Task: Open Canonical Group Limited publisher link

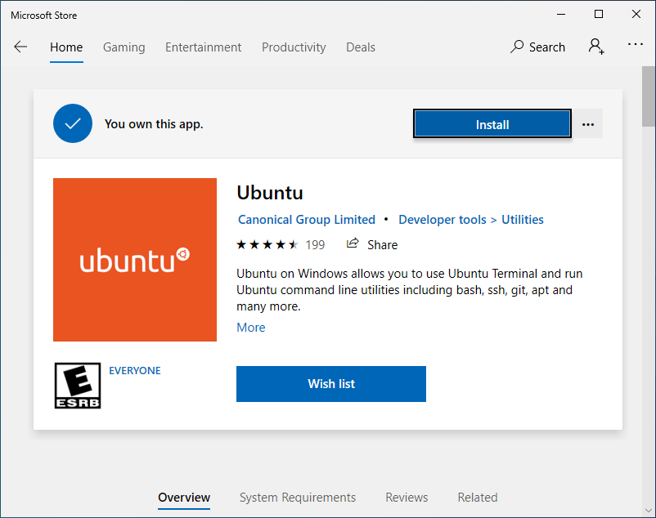Action: (307, 219)
